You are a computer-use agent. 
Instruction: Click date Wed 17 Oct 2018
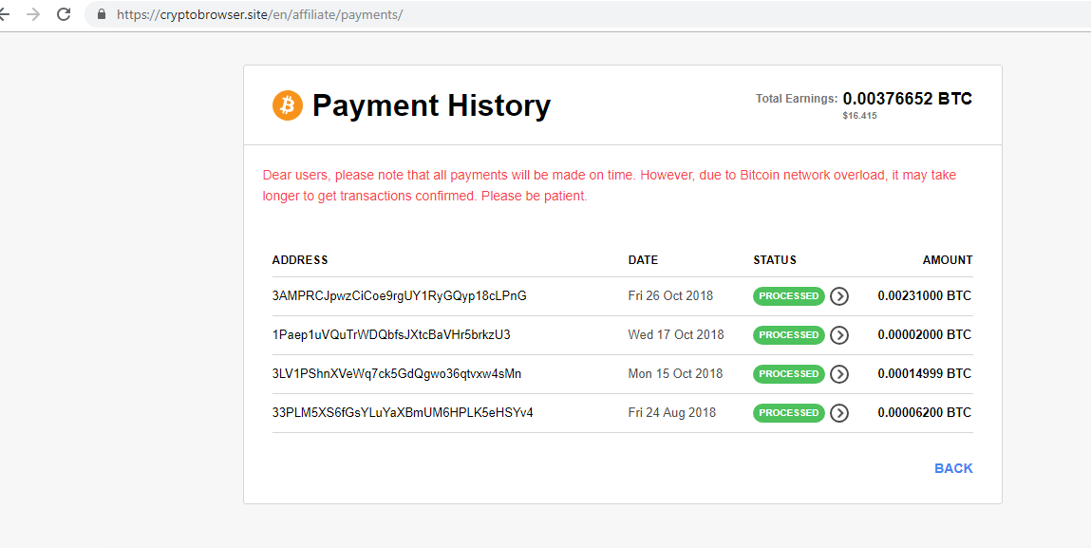(x=676, y=335)
